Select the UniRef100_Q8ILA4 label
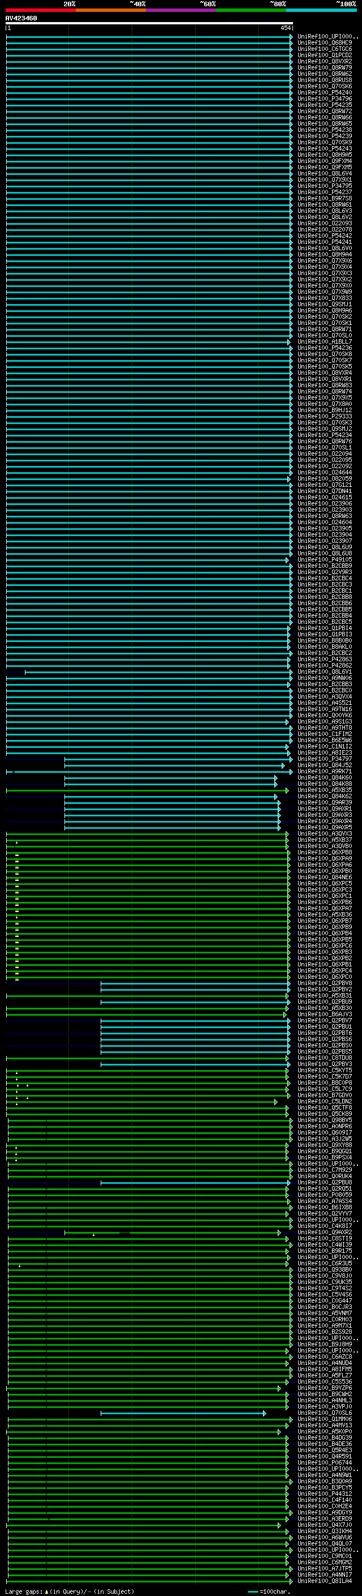Image resolution: width=362 pixels, height=1596 pixels. coord(324,1581)
